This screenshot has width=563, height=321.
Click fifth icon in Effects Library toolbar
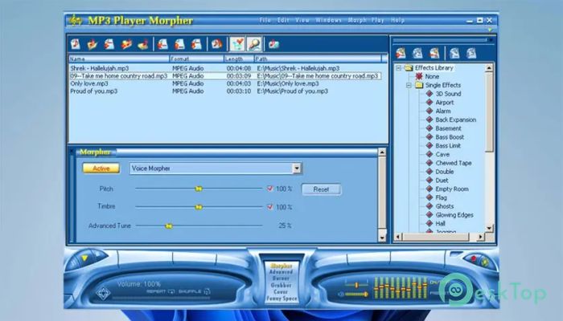point(471,54)
